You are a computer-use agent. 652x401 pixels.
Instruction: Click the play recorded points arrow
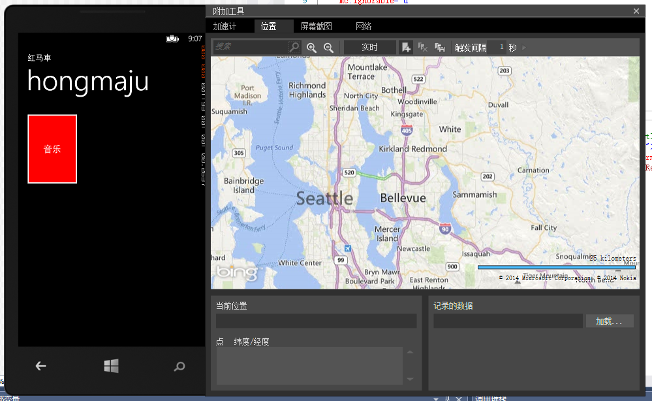pos(524,48)
